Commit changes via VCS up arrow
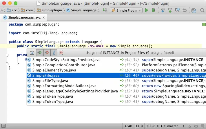This screenshot has height=129, width=206. click(x=170, y=10)
